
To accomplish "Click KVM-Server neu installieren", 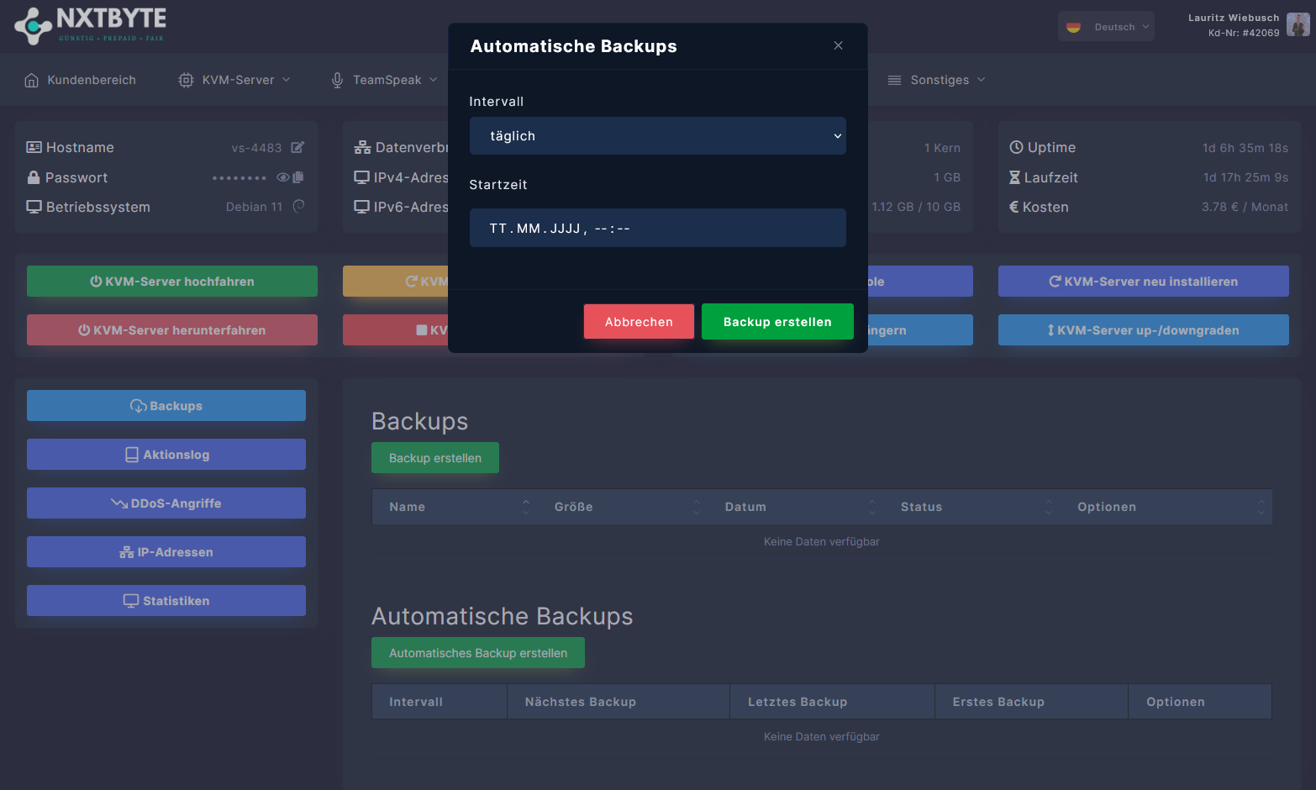I will click(x=1143, y=282).
